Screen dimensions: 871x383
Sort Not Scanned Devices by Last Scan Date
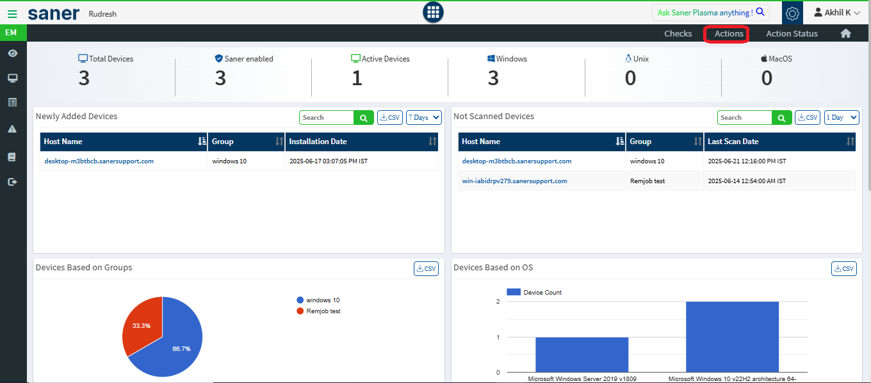tap(851, 142)
